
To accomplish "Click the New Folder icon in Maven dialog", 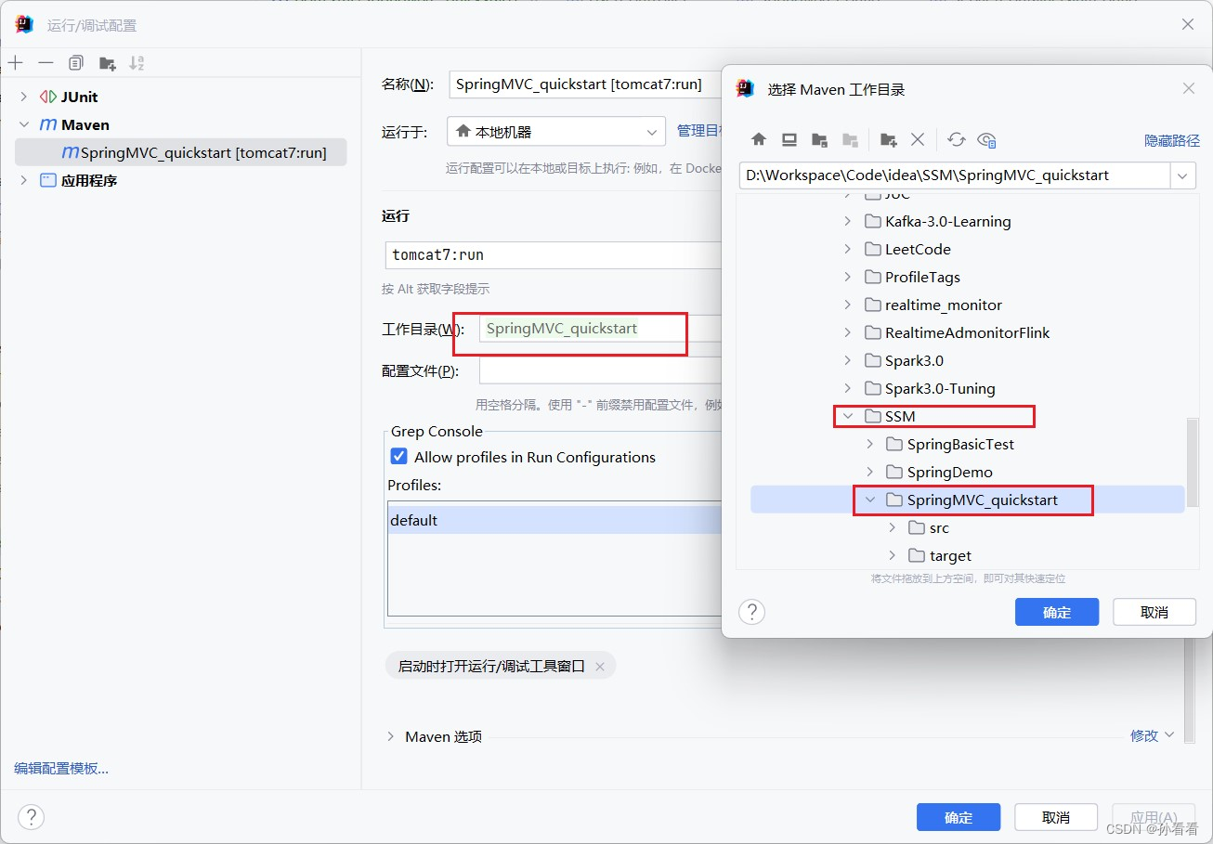I will (889, 139).
